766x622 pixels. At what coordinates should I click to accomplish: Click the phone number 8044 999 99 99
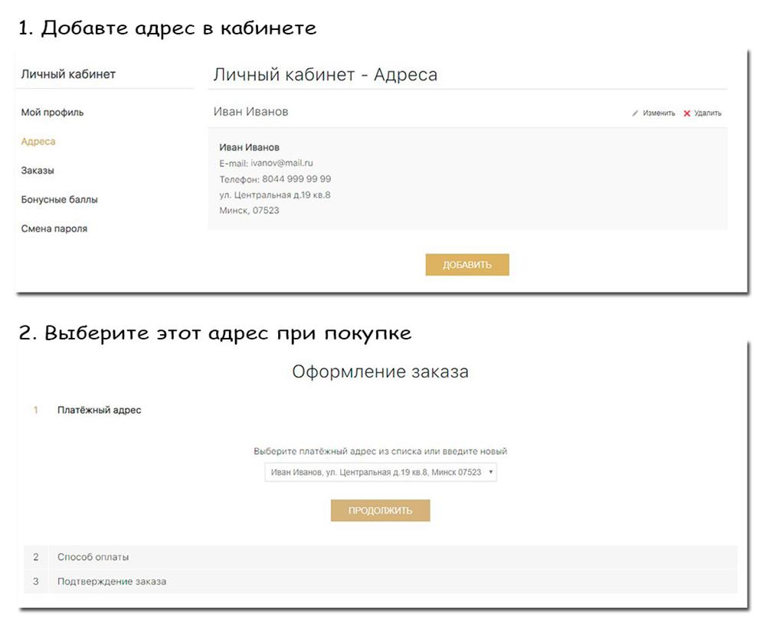[x=296, y=179]
